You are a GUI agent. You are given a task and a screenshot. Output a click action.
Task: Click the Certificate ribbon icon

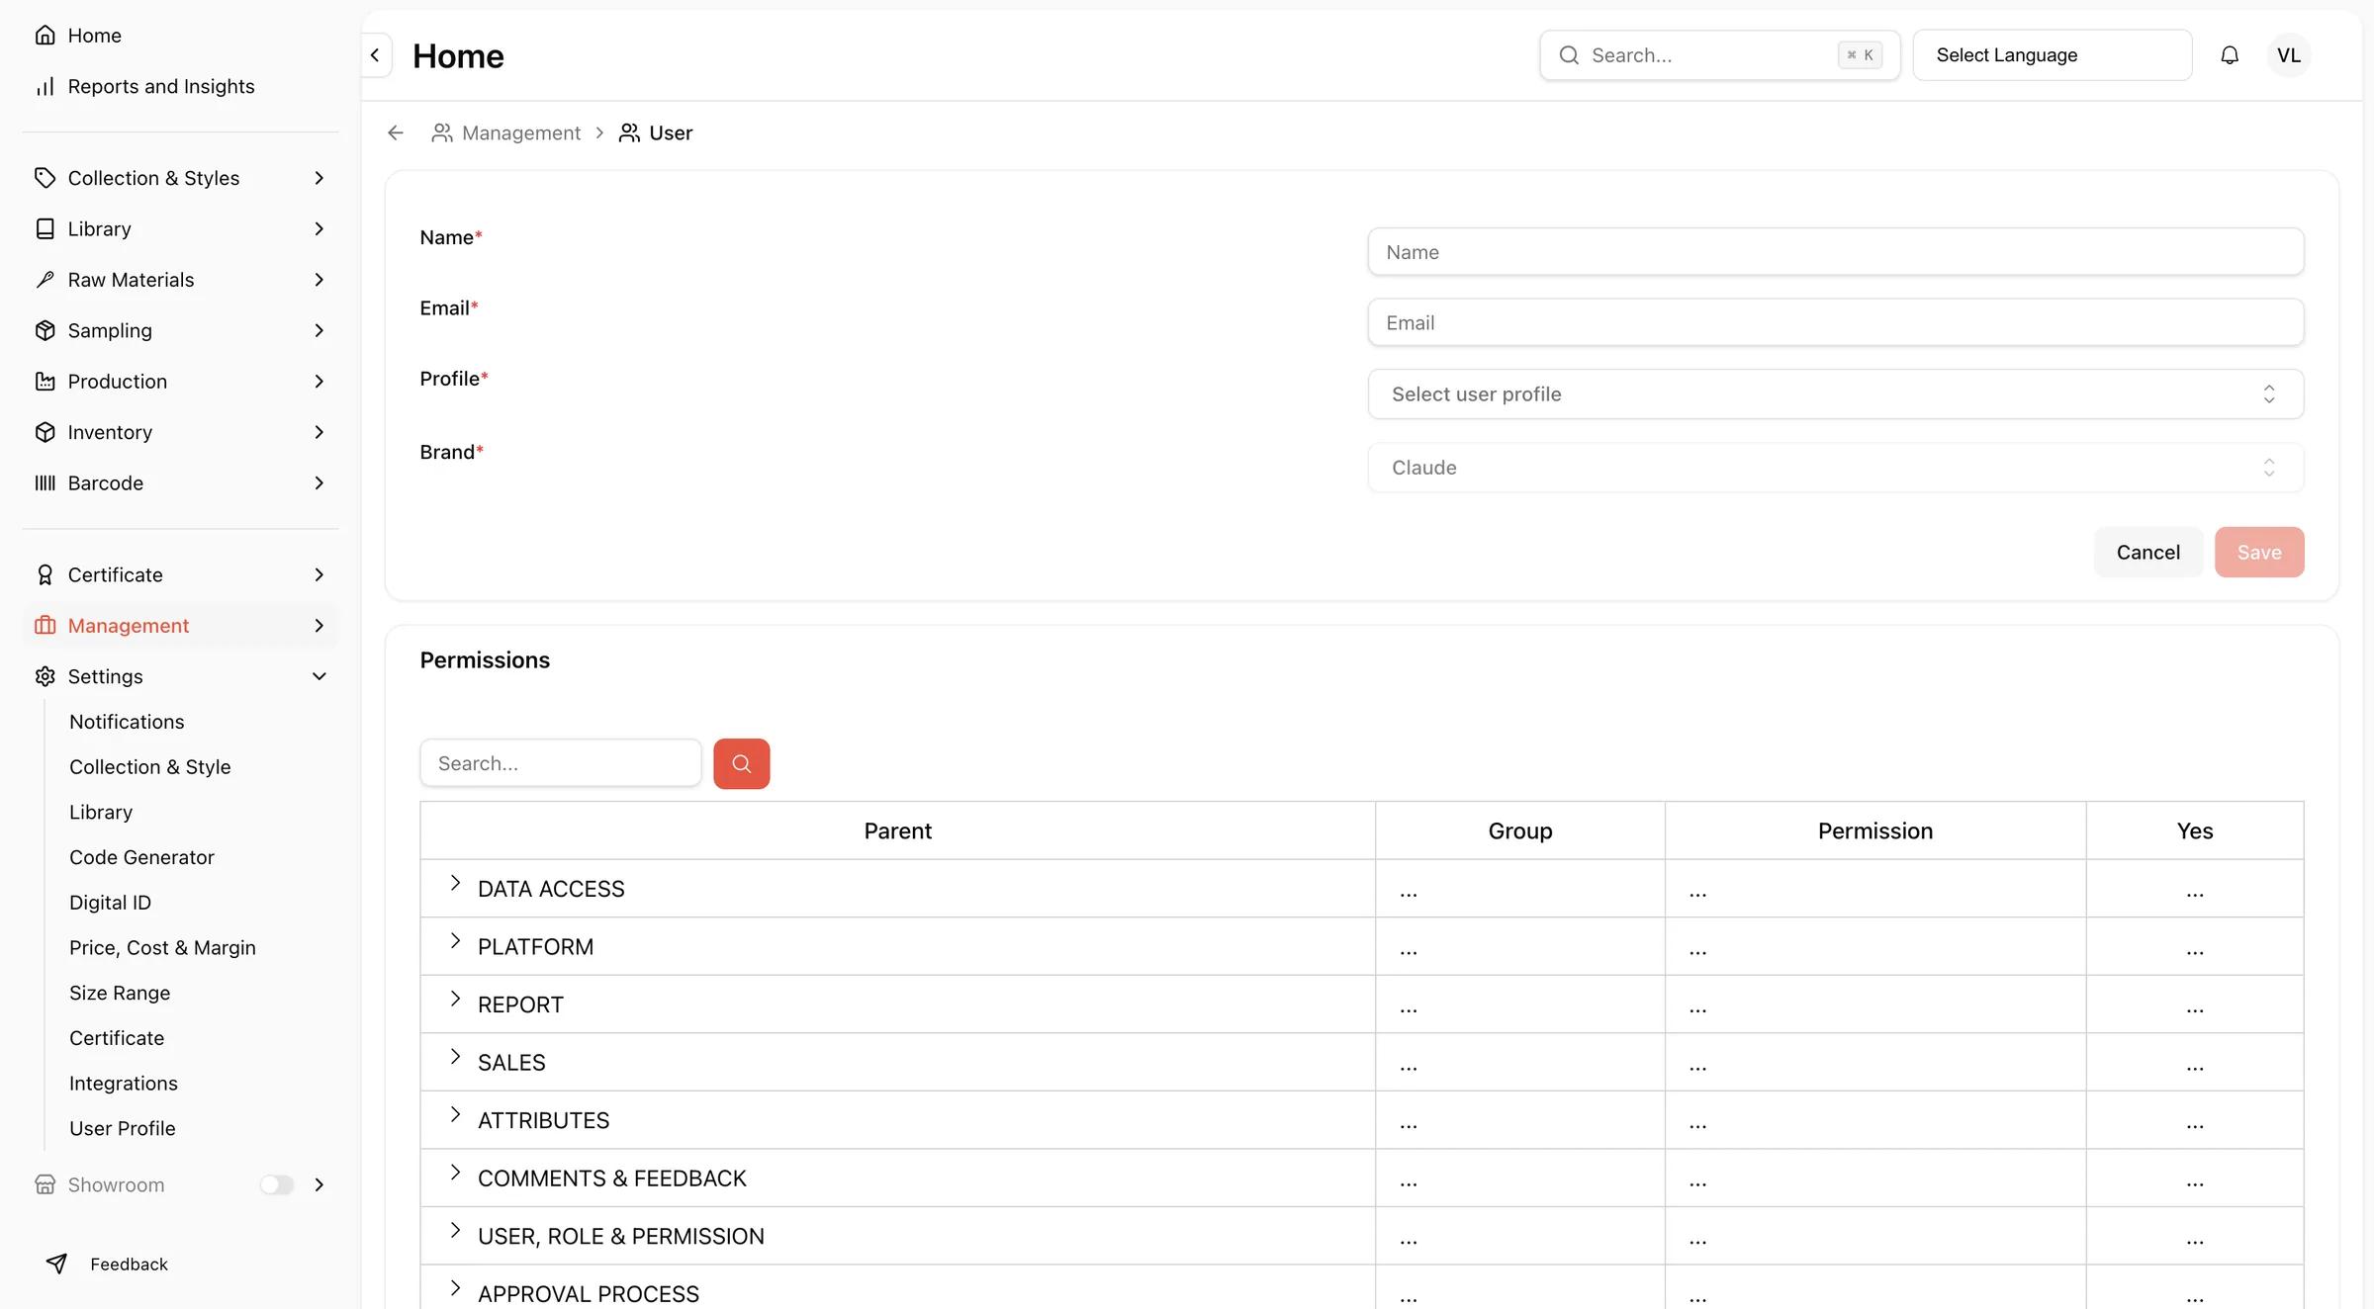[46, 575]
